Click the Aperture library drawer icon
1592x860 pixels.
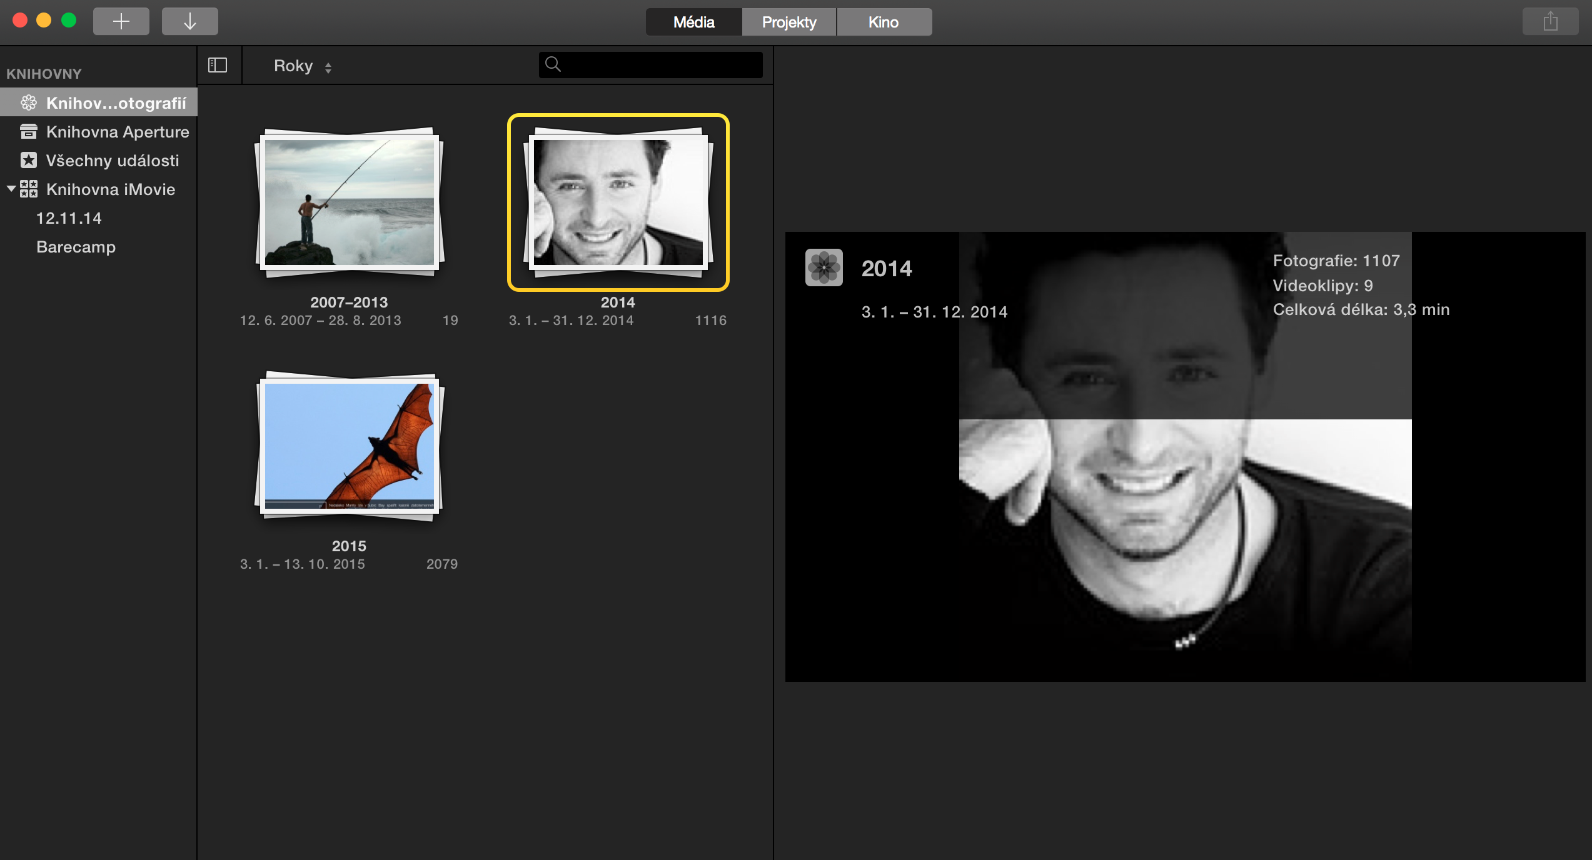[x=29, y=131]
